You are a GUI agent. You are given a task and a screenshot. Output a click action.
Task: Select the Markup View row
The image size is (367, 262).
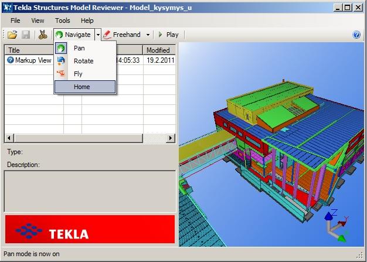(90, 60)
